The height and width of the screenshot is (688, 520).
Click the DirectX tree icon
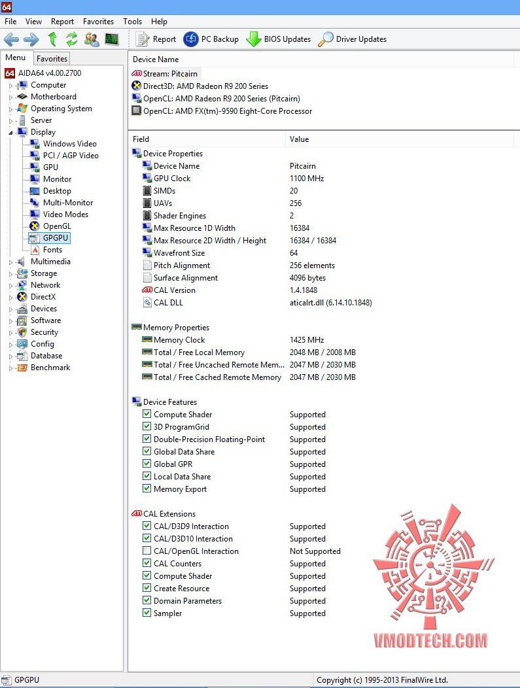click(22, 297)
